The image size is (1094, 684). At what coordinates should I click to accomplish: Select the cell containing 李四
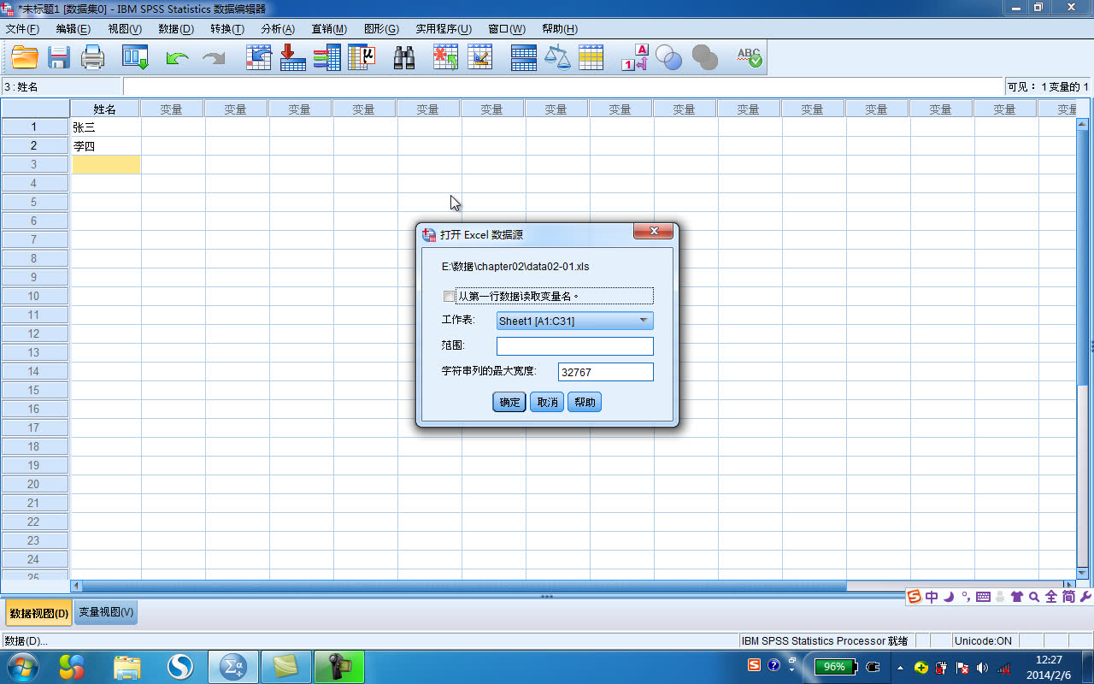coord(106,145)
